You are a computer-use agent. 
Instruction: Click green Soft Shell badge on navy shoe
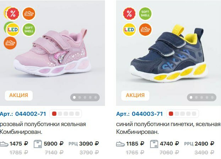[x=145, y=14]
